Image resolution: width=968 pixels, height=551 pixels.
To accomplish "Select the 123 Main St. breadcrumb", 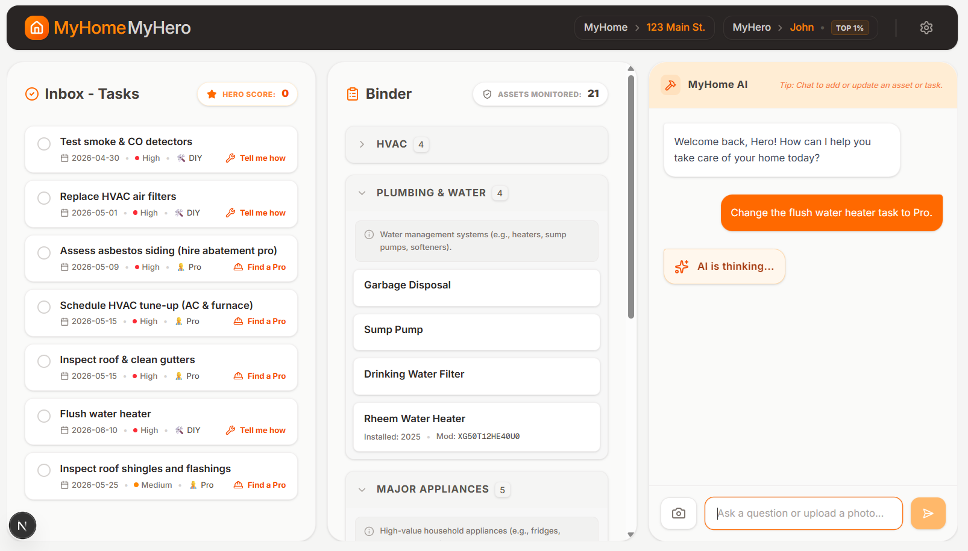I will coord(675,28).
